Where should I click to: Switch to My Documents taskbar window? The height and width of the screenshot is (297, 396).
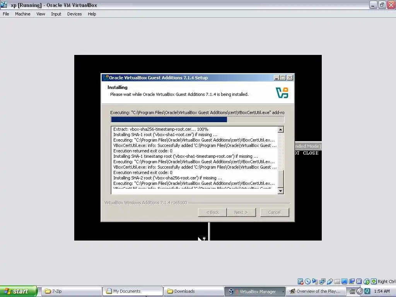click(133, 291)
